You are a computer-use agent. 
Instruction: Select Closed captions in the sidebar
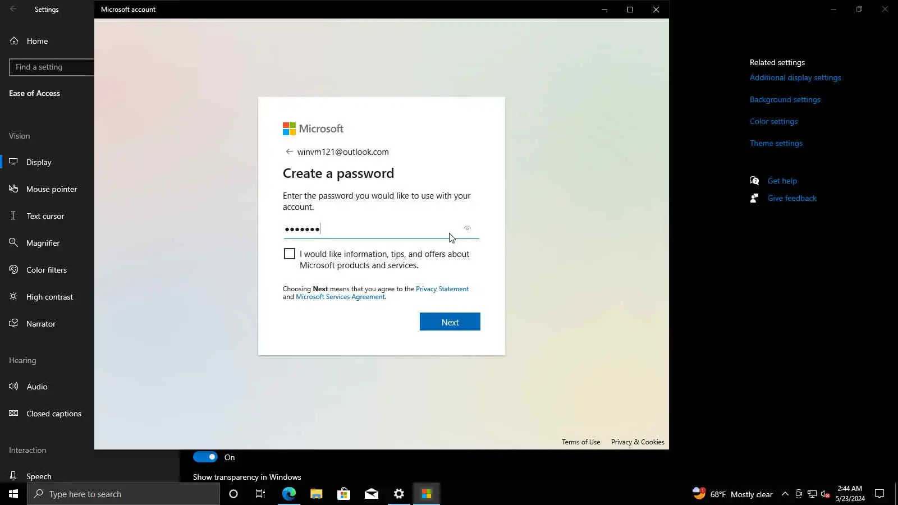54,414
